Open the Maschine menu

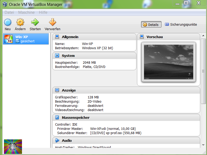pos(26,12)
